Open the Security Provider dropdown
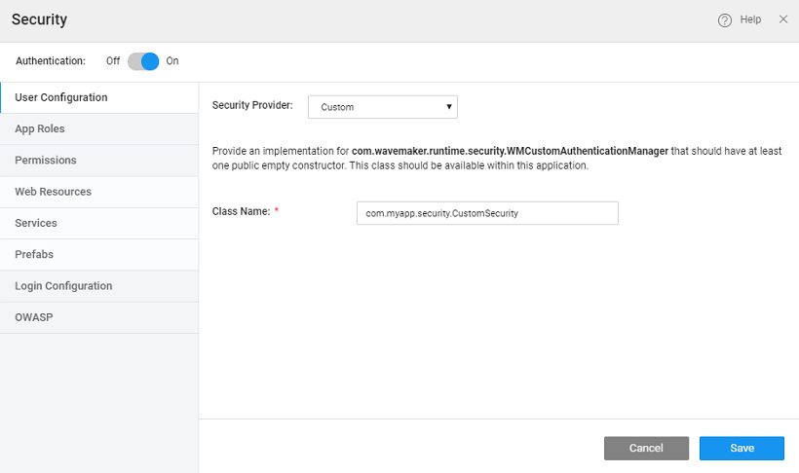 pyautogui.click(x=382, y=107)
